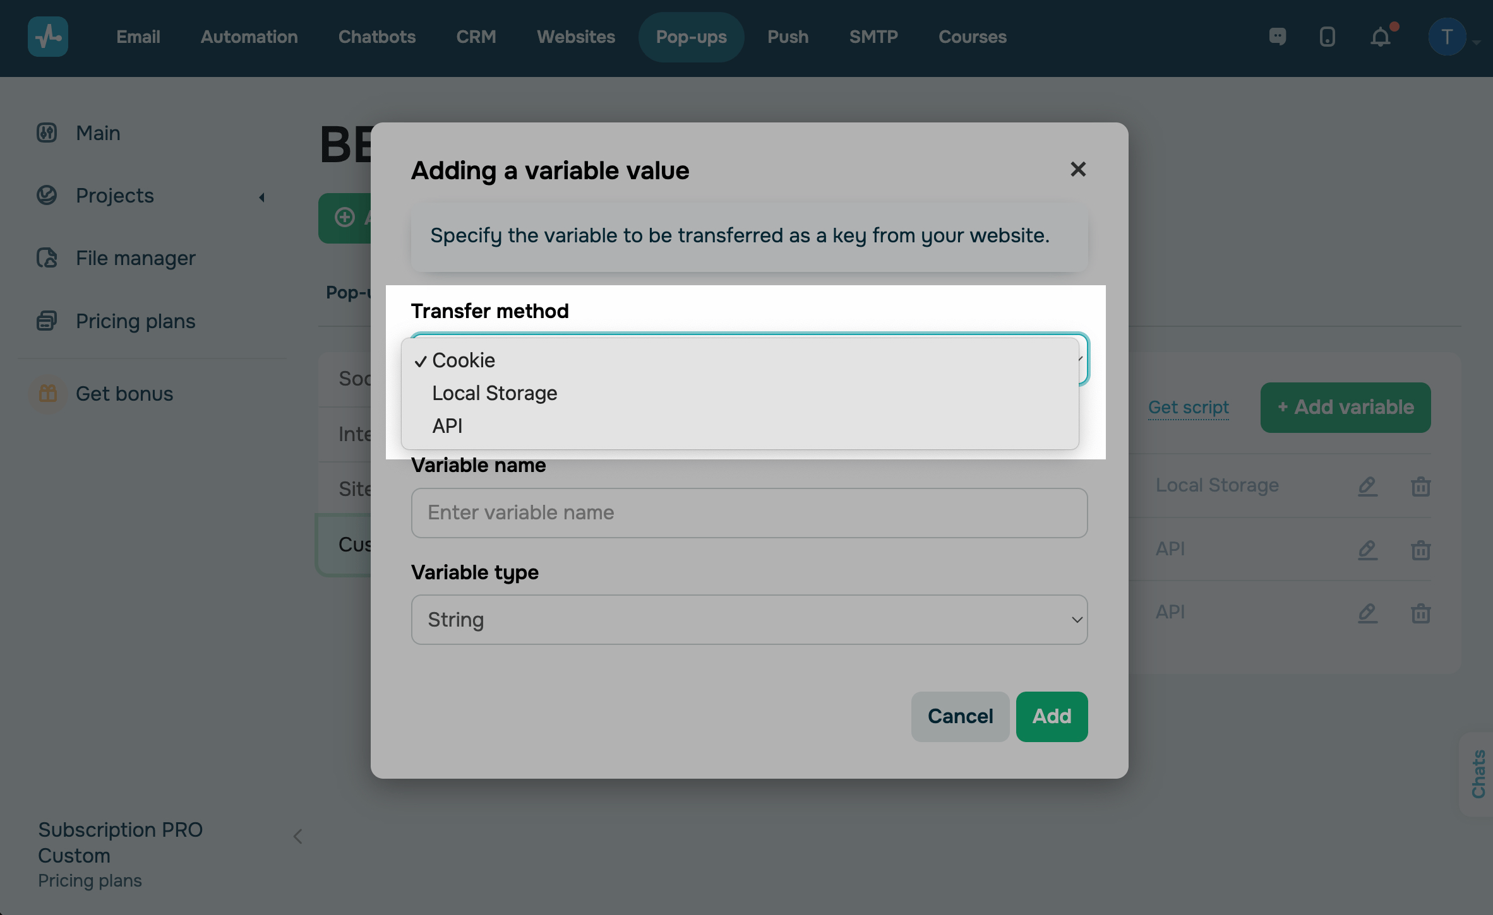Viewport: 1493px width, 915px height.
Task: Click the green Add button
Action: click(x=1051, y=716)
